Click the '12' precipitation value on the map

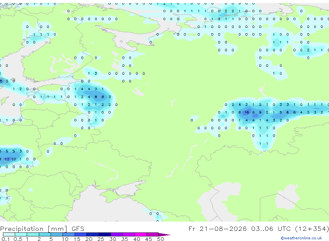point(7,159)
